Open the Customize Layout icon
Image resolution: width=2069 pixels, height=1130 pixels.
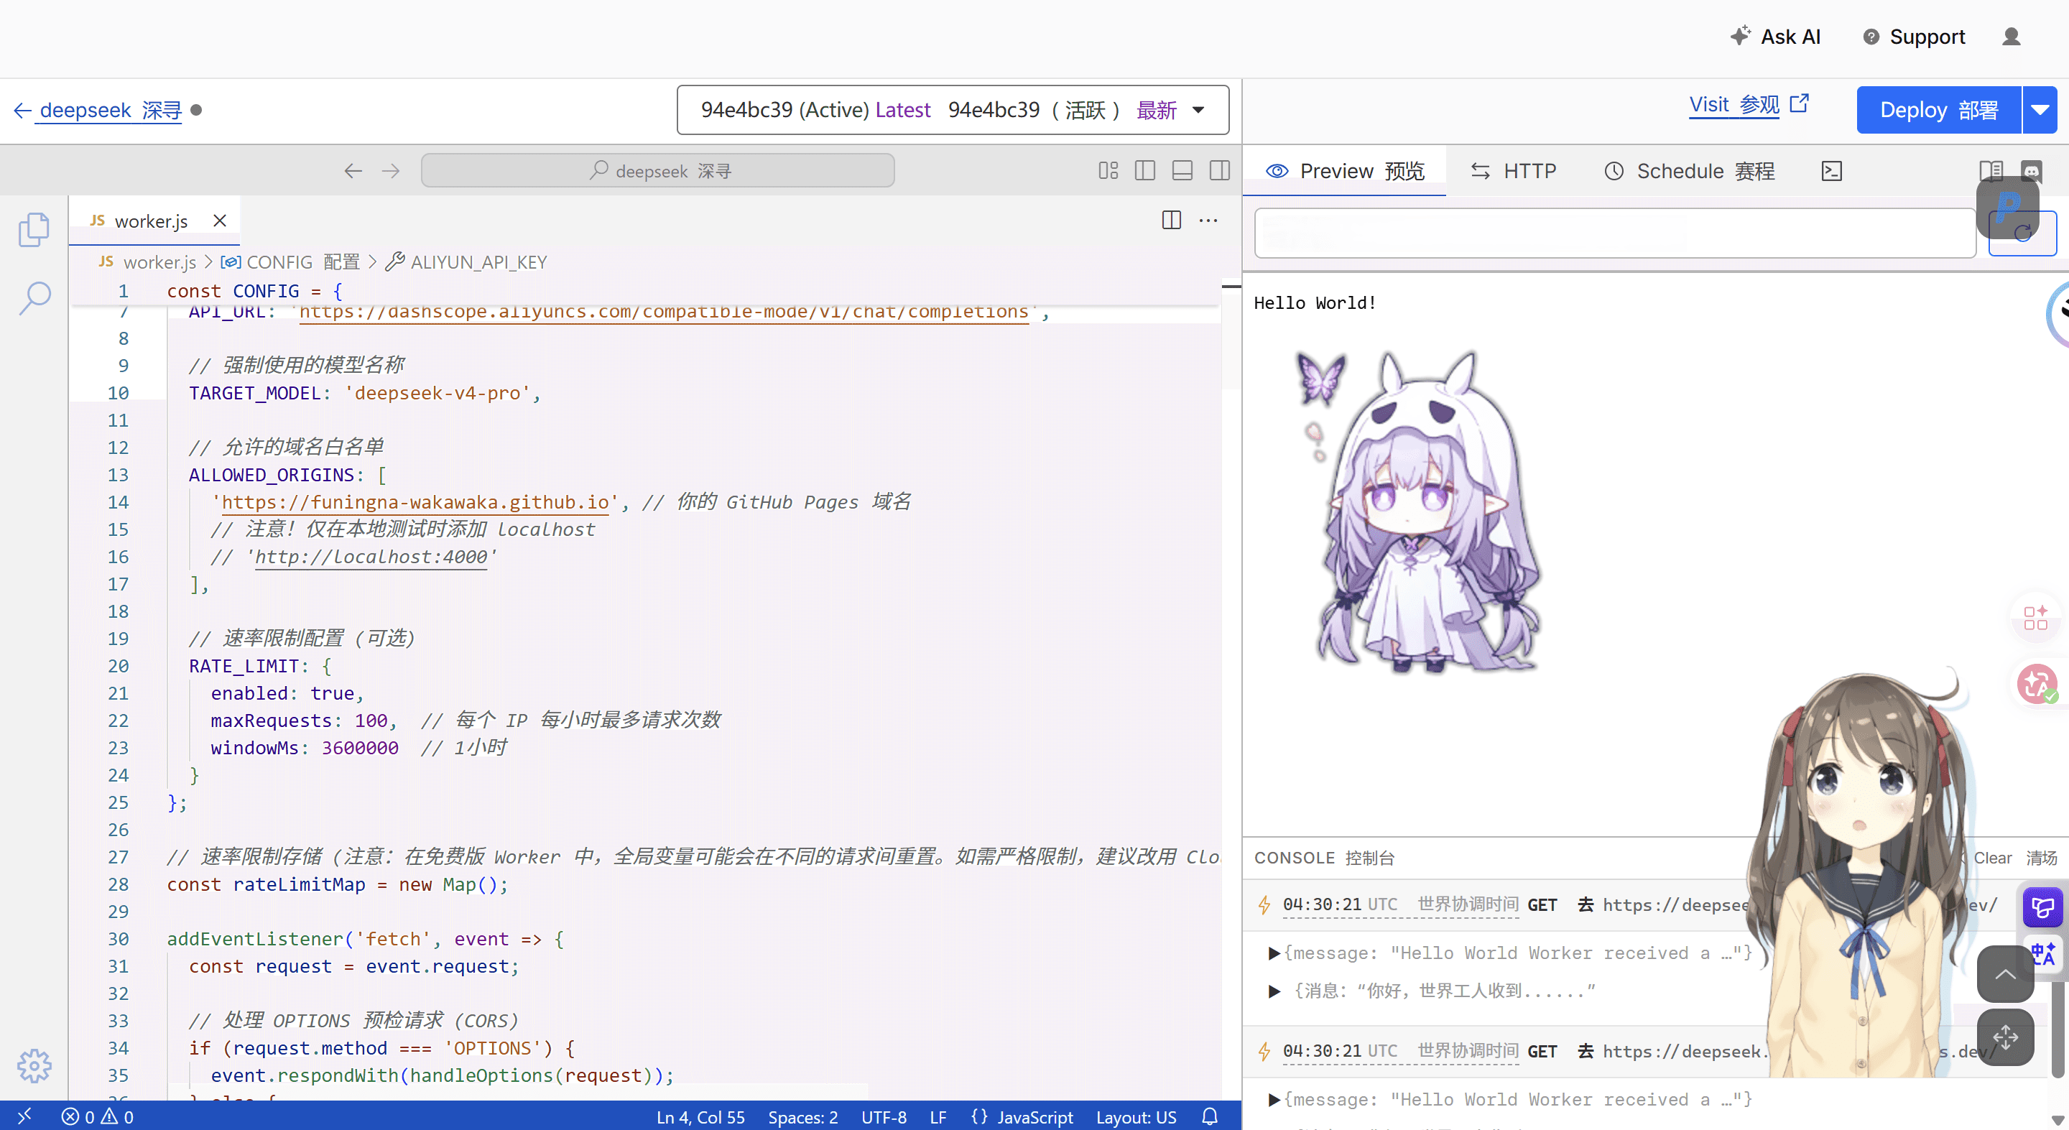click(1108, 170)
